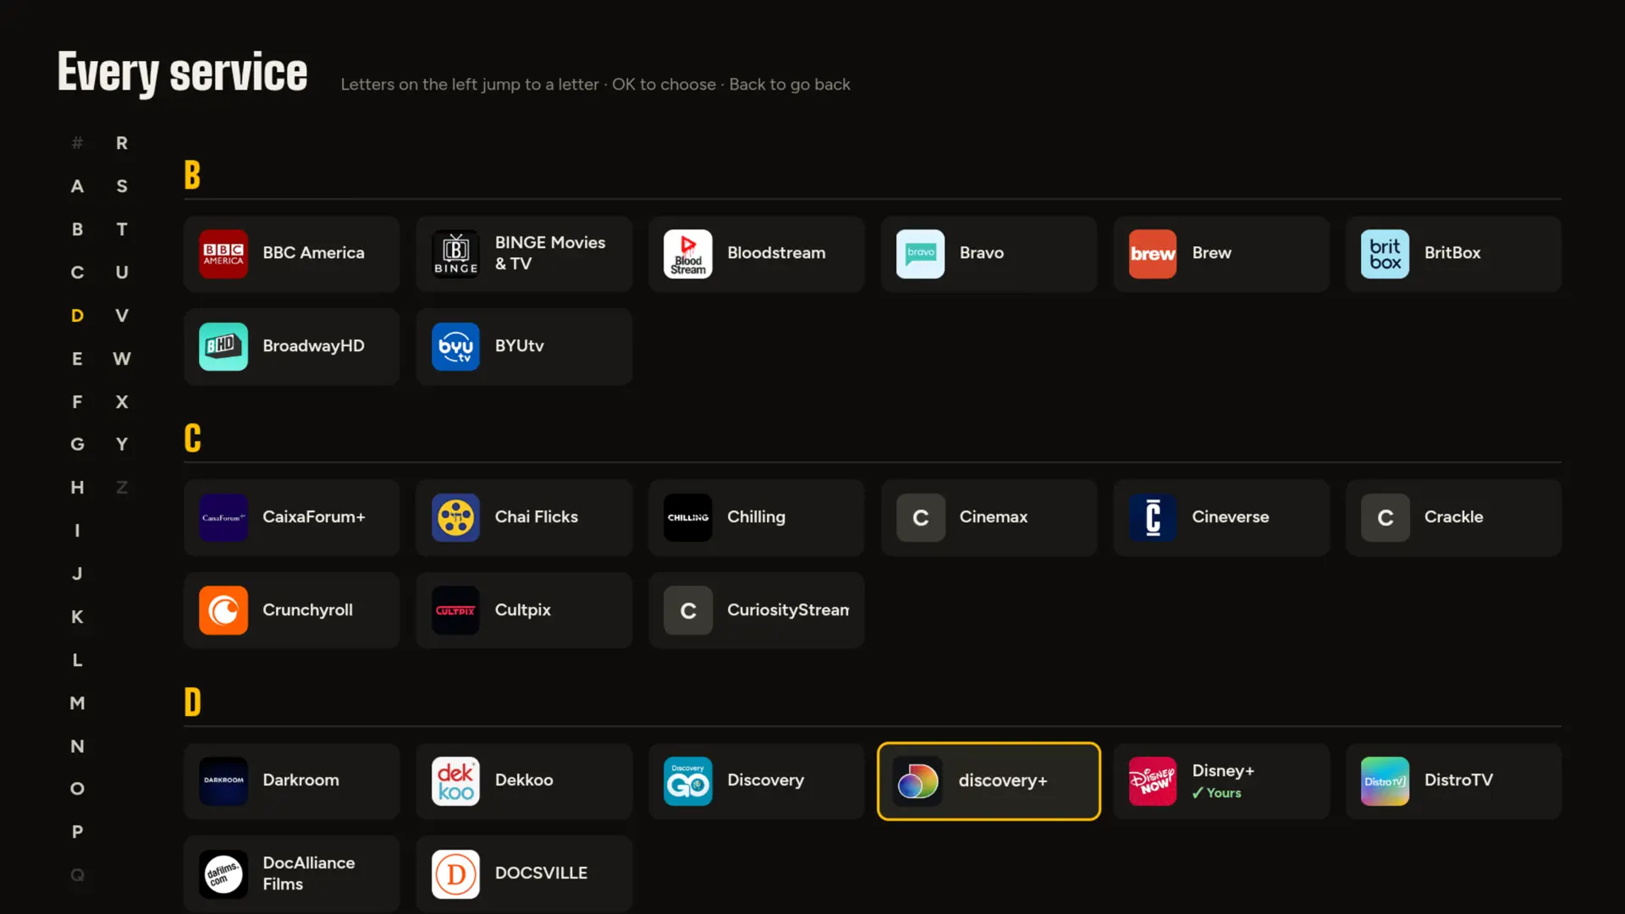
Task: Open the Discovery GO icon
Action: [x=688, y=781]
